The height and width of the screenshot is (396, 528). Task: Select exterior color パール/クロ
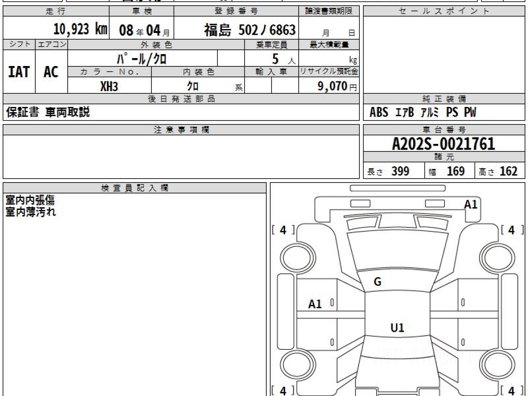[142, 58]
